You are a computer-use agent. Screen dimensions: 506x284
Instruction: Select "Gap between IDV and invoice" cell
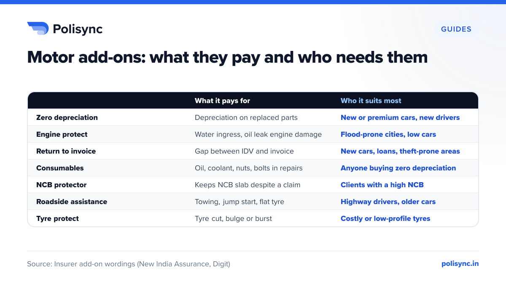tap(244, 151)
